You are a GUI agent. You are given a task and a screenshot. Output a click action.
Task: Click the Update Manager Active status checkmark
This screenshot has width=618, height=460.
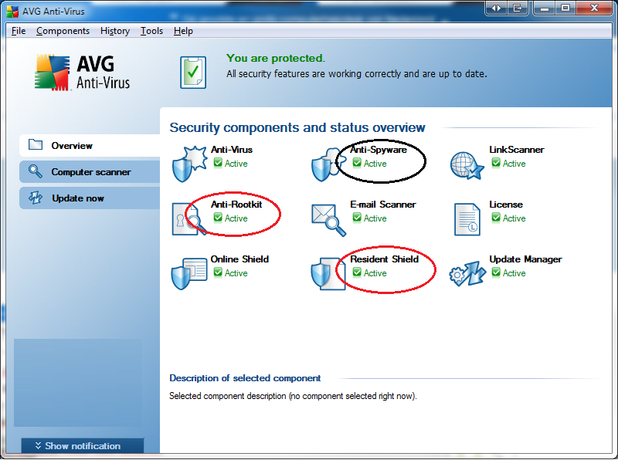click(x=496, y=272)
